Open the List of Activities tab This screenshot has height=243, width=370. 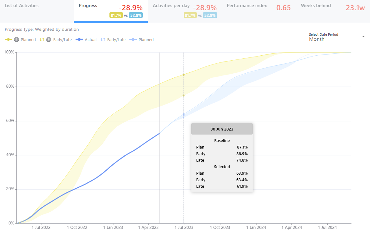click(x=22, y=6)
